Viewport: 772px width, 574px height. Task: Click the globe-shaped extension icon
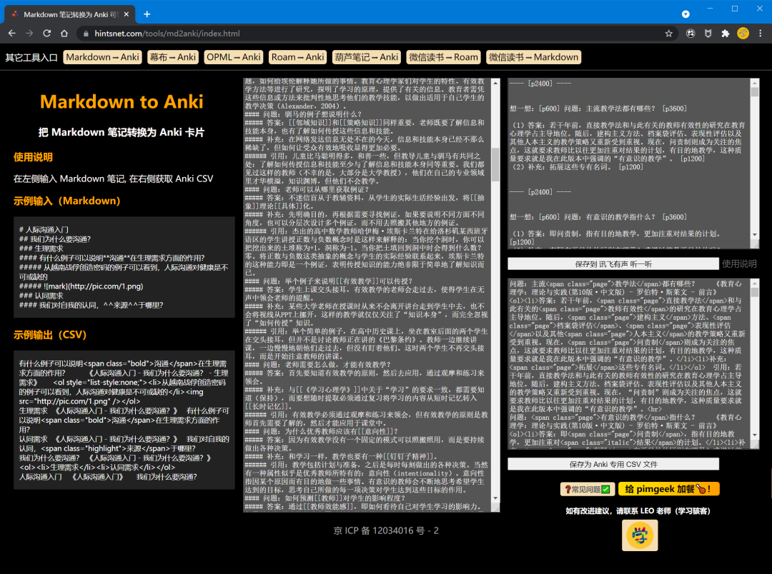click(691, 34)
